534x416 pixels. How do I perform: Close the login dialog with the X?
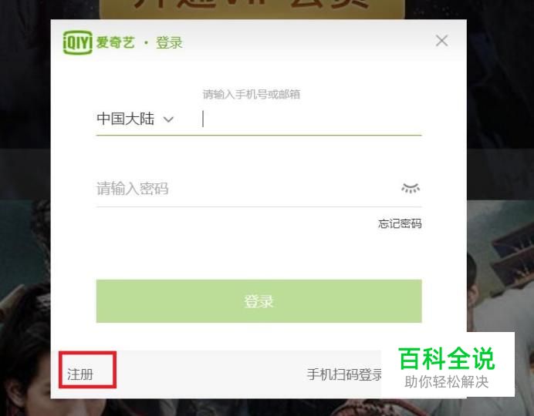(441, 41)
